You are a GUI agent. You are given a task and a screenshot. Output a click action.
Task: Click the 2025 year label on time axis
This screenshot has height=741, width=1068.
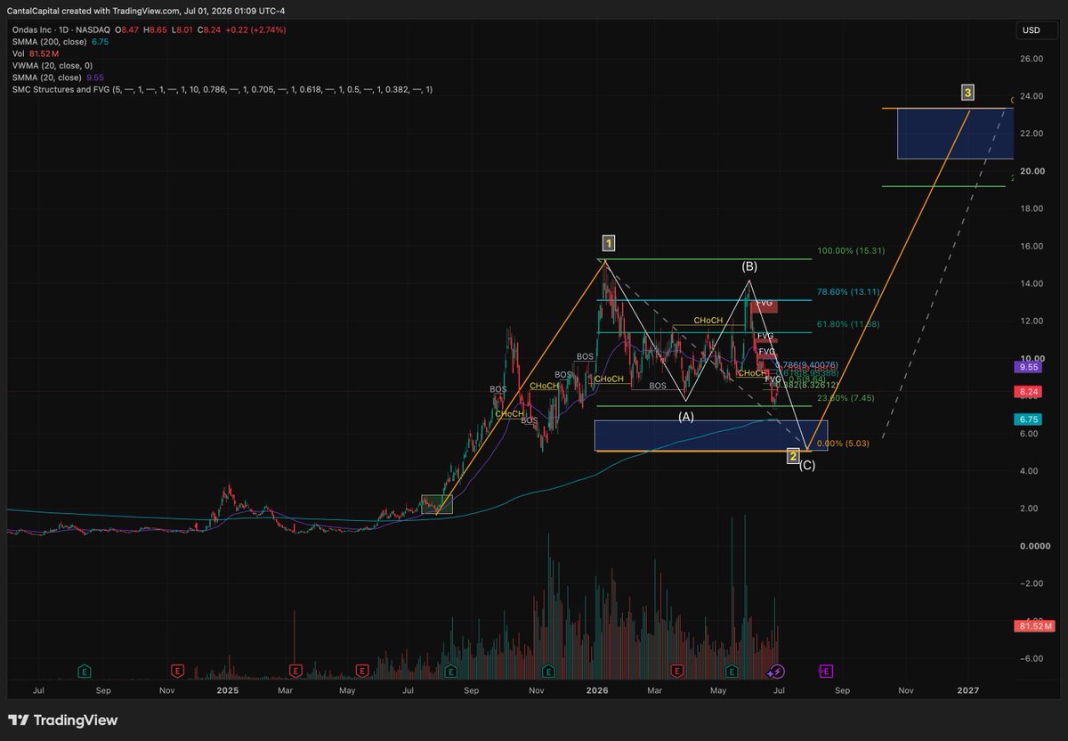click(x=227, y=689)
